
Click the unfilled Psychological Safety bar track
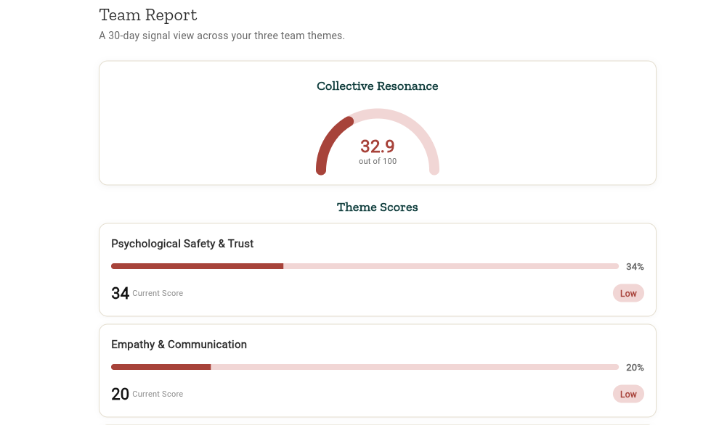(x=450, y=266)
